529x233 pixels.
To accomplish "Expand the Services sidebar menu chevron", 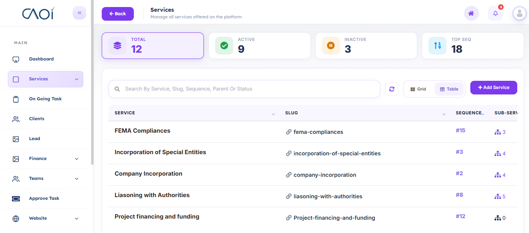I will point(77,79).
